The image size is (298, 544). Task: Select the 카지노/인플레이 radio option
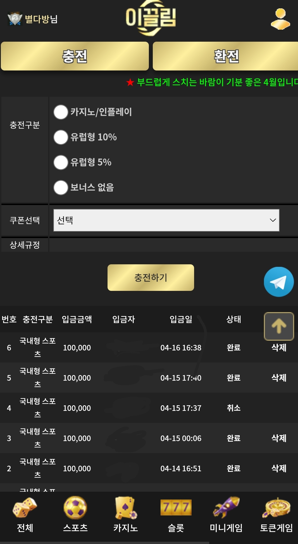61,112
